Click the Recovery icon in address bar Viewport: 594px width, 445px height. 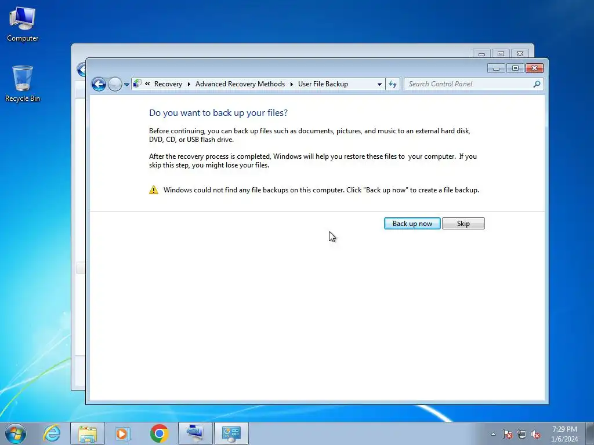(x=138, y=83)
